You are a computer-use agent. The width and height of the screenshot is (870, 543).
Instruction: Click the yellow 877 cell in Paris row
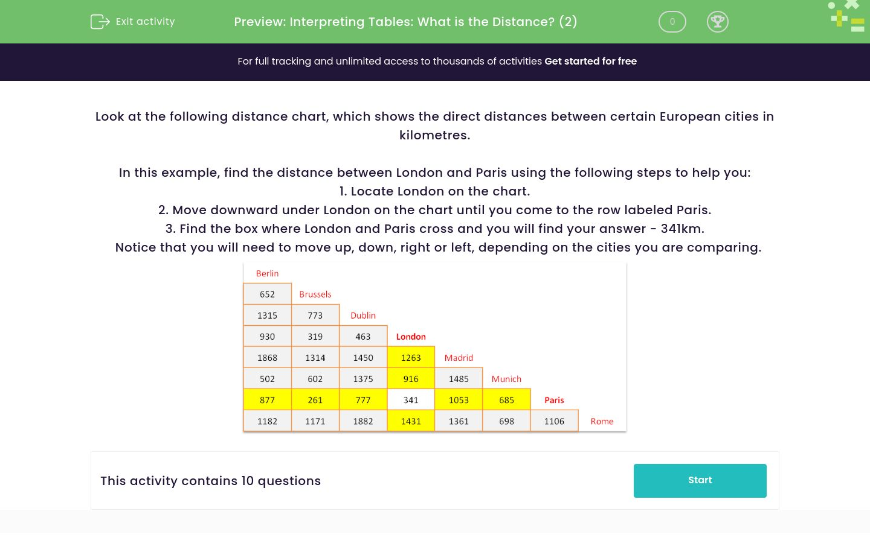[x=267, y=400]
